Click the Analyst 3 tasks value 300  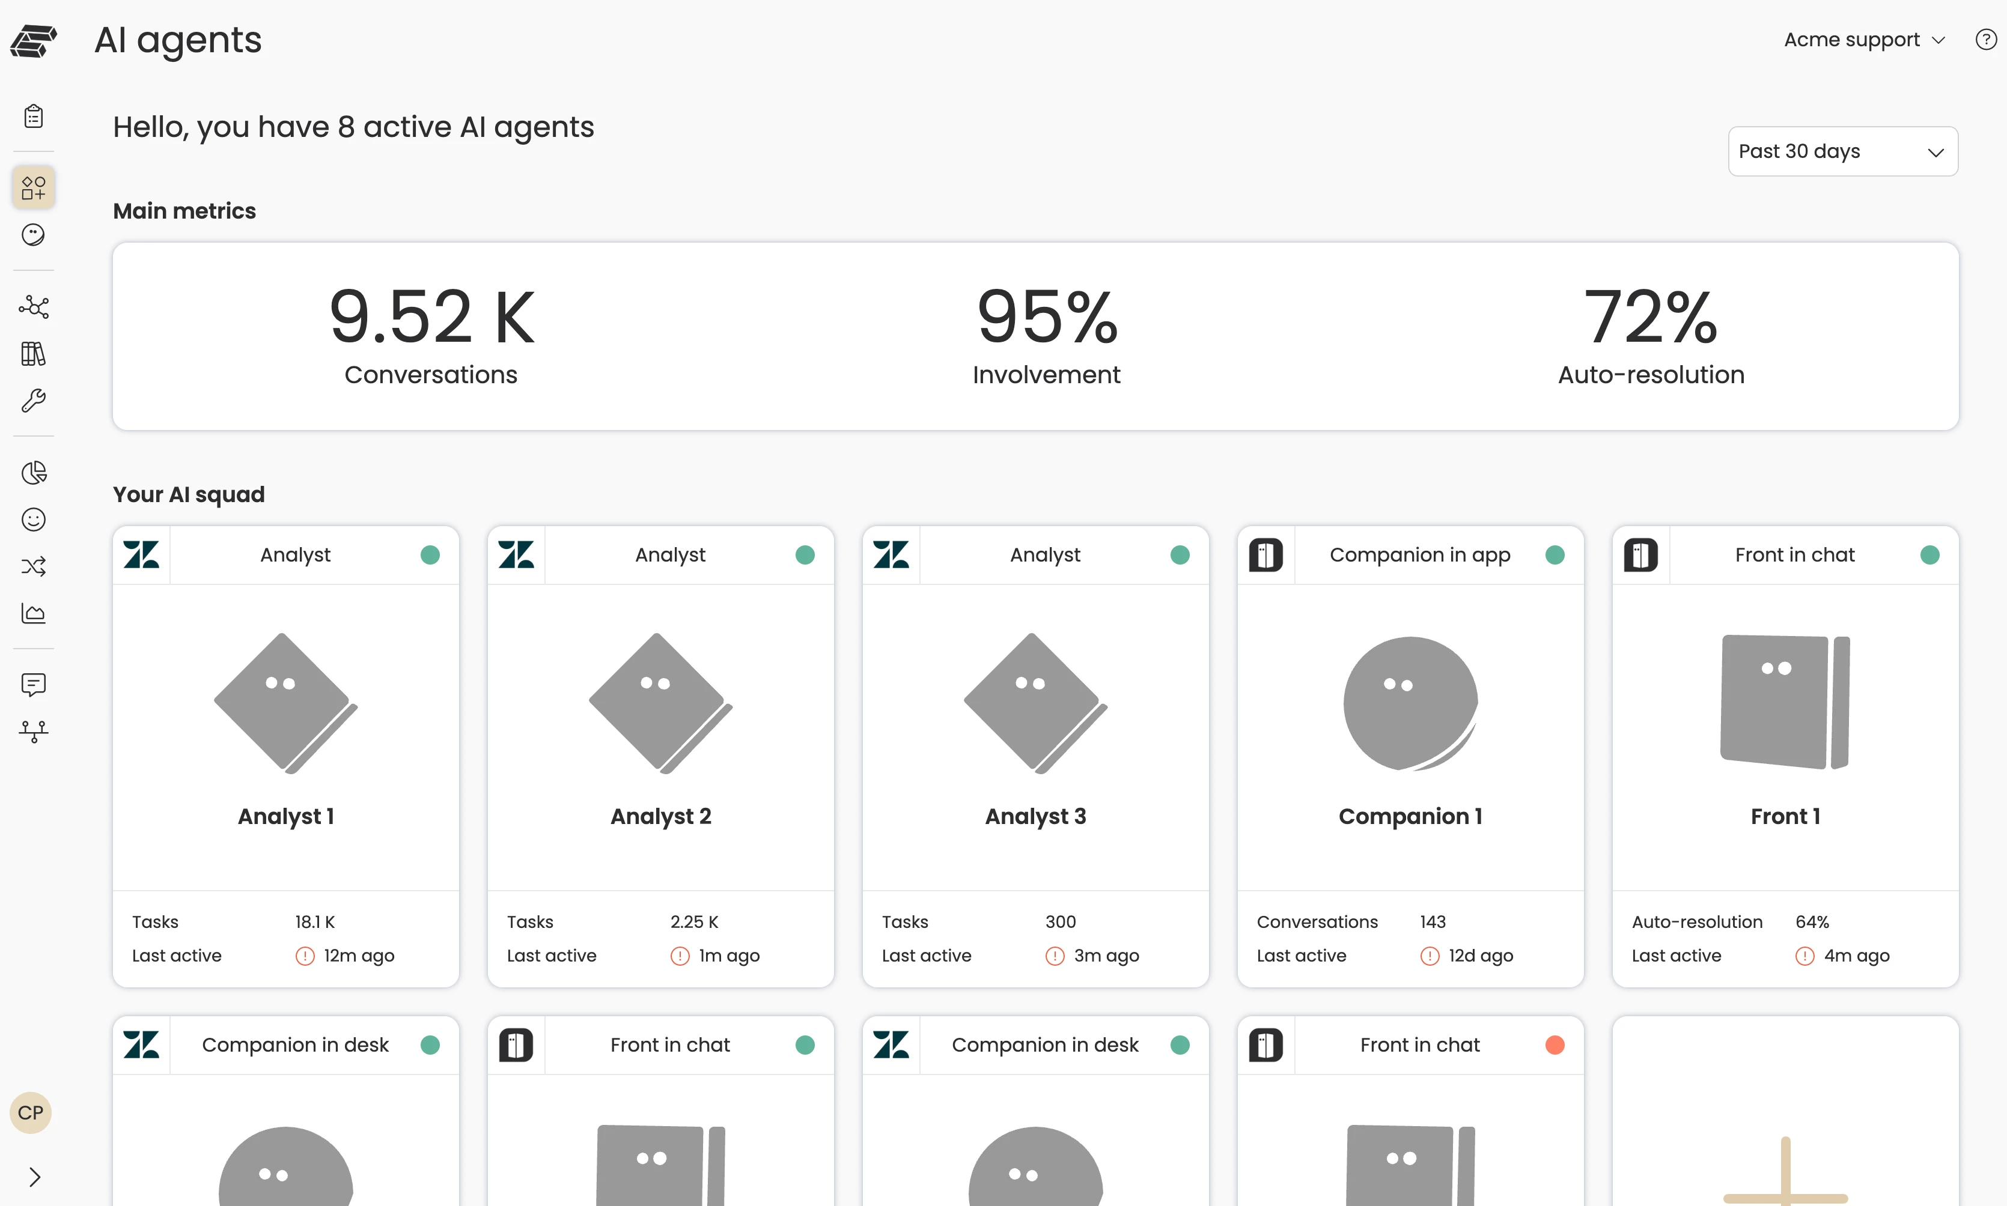(x=1060, y=923)
